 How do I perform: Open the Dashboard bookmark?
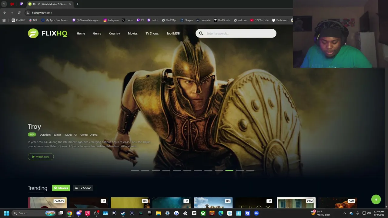[280, 20]
